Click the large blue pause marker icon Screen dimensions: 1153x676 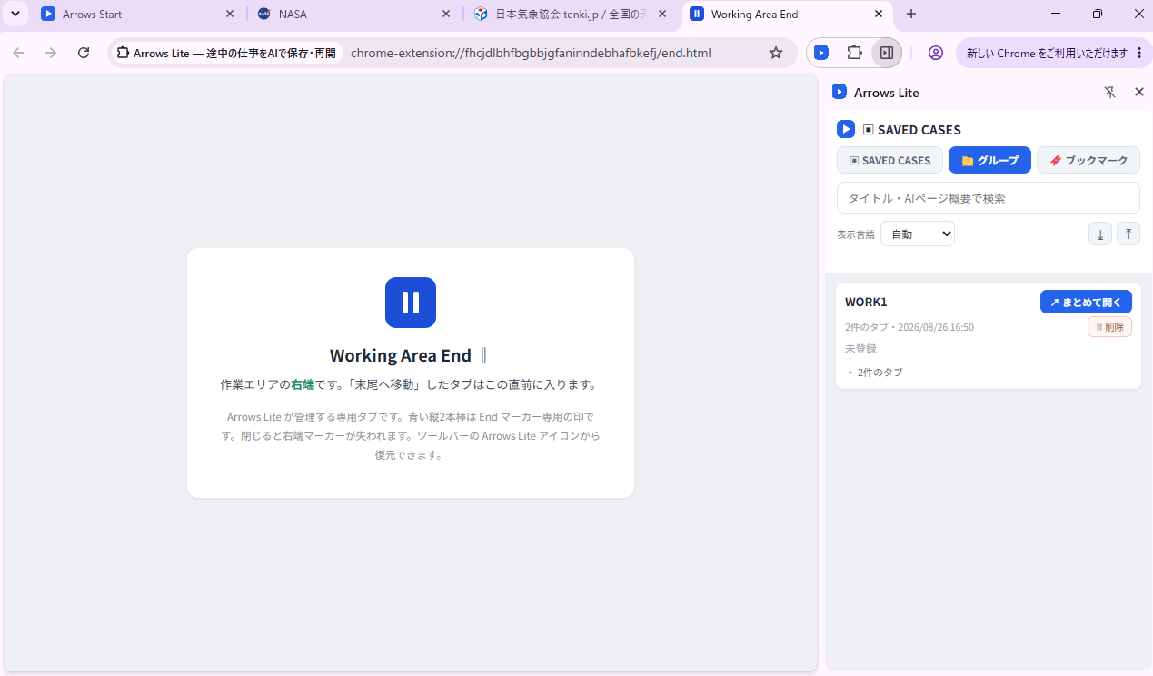click(411, 303)
